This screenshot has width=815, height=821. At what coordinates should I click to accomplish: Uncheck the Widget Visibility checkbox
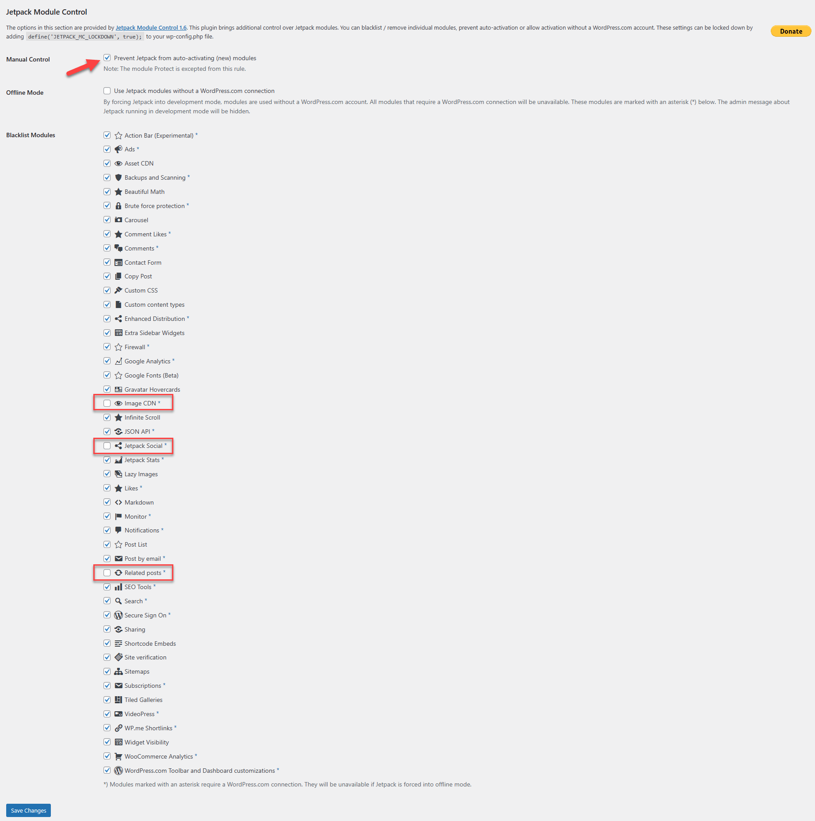pos(107,742)
